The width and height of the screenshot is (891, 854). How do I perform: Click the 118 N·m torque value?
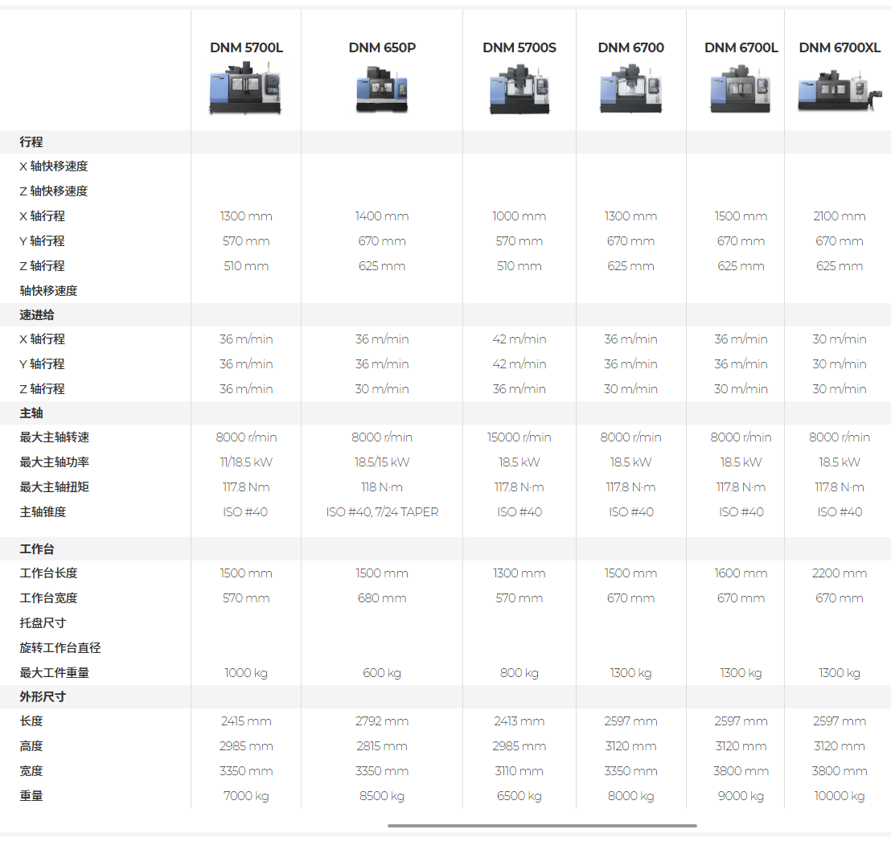point(382,487)
